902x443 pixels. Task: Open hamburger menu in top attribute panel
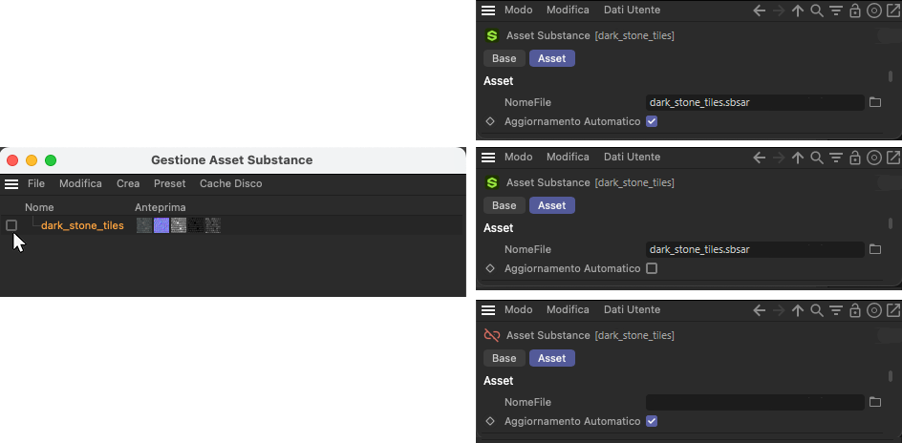(x=488, y=11)
